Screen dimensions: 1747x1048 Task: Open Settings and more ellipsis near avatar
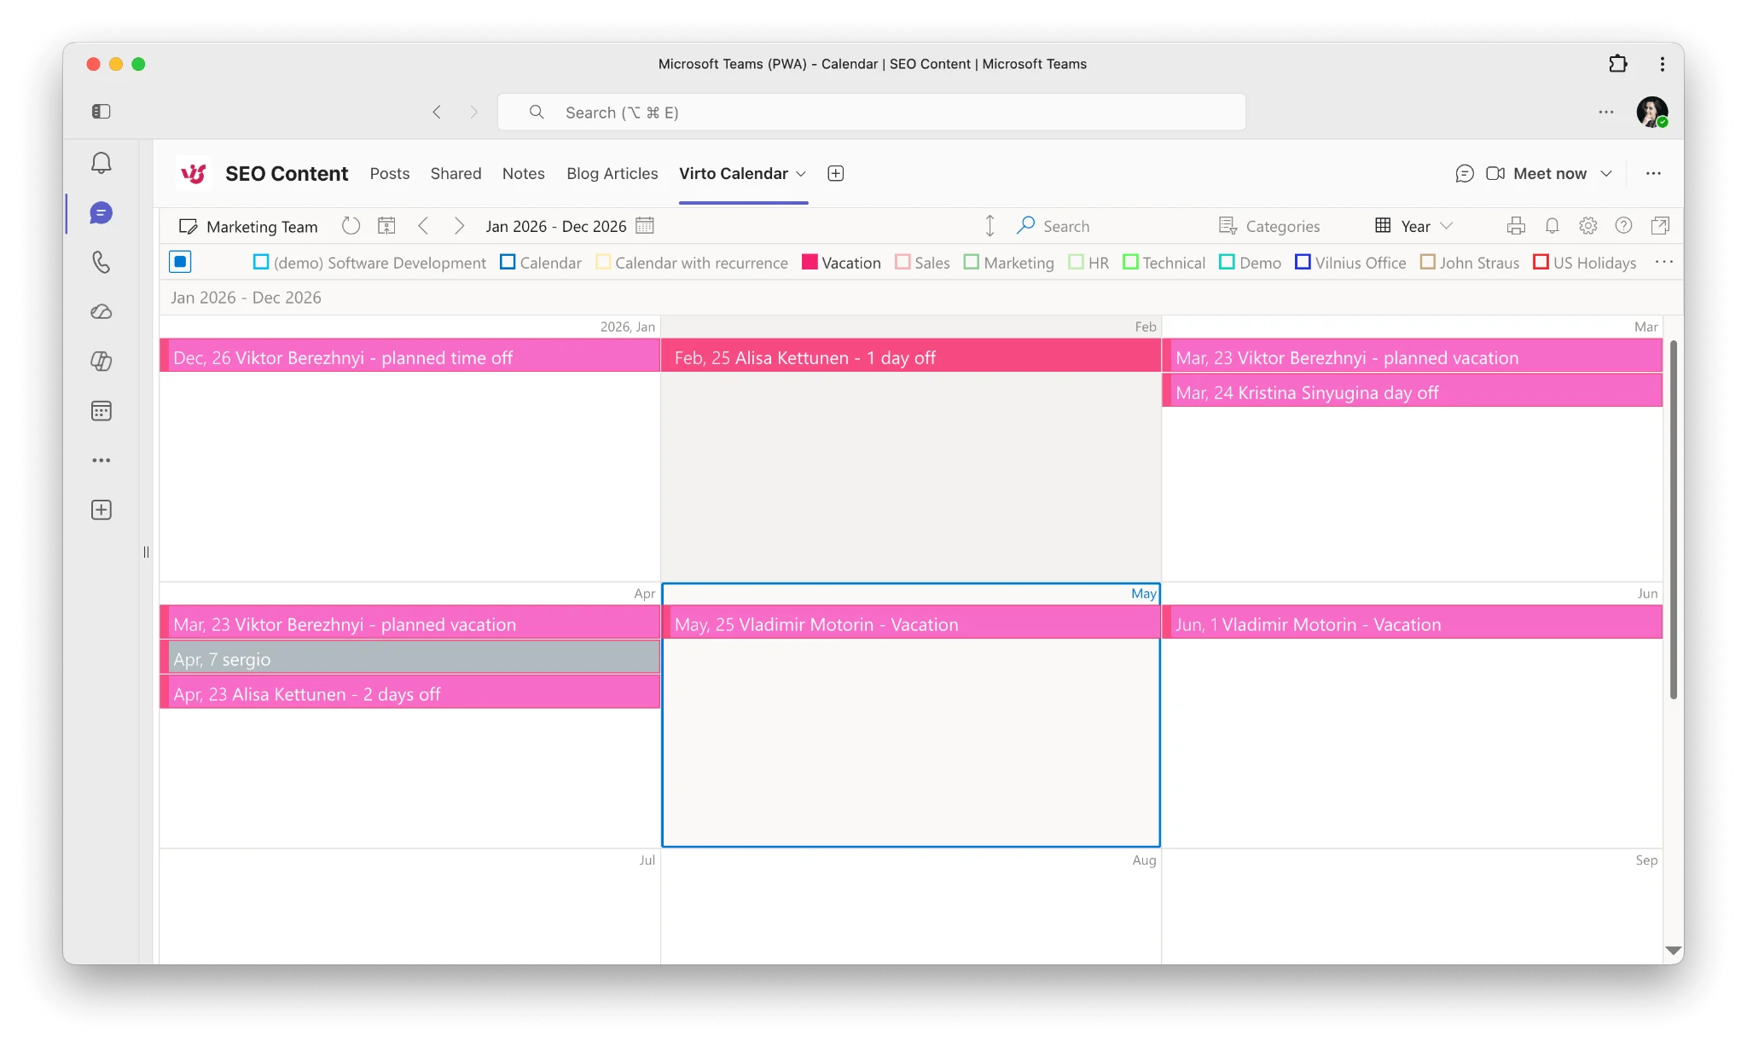pos(1606,113)
